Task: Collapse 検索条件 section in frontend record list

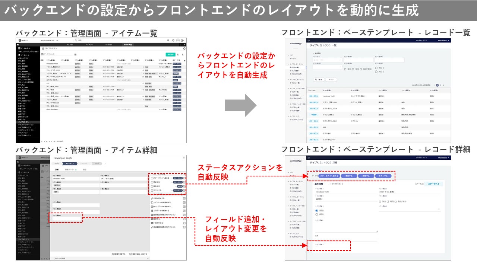Action: [317, 53]
